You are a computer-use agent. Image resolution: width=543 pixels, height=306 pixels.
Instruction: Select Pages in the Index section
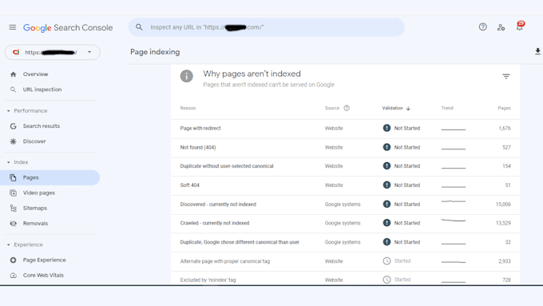click(x=50, y=177)
